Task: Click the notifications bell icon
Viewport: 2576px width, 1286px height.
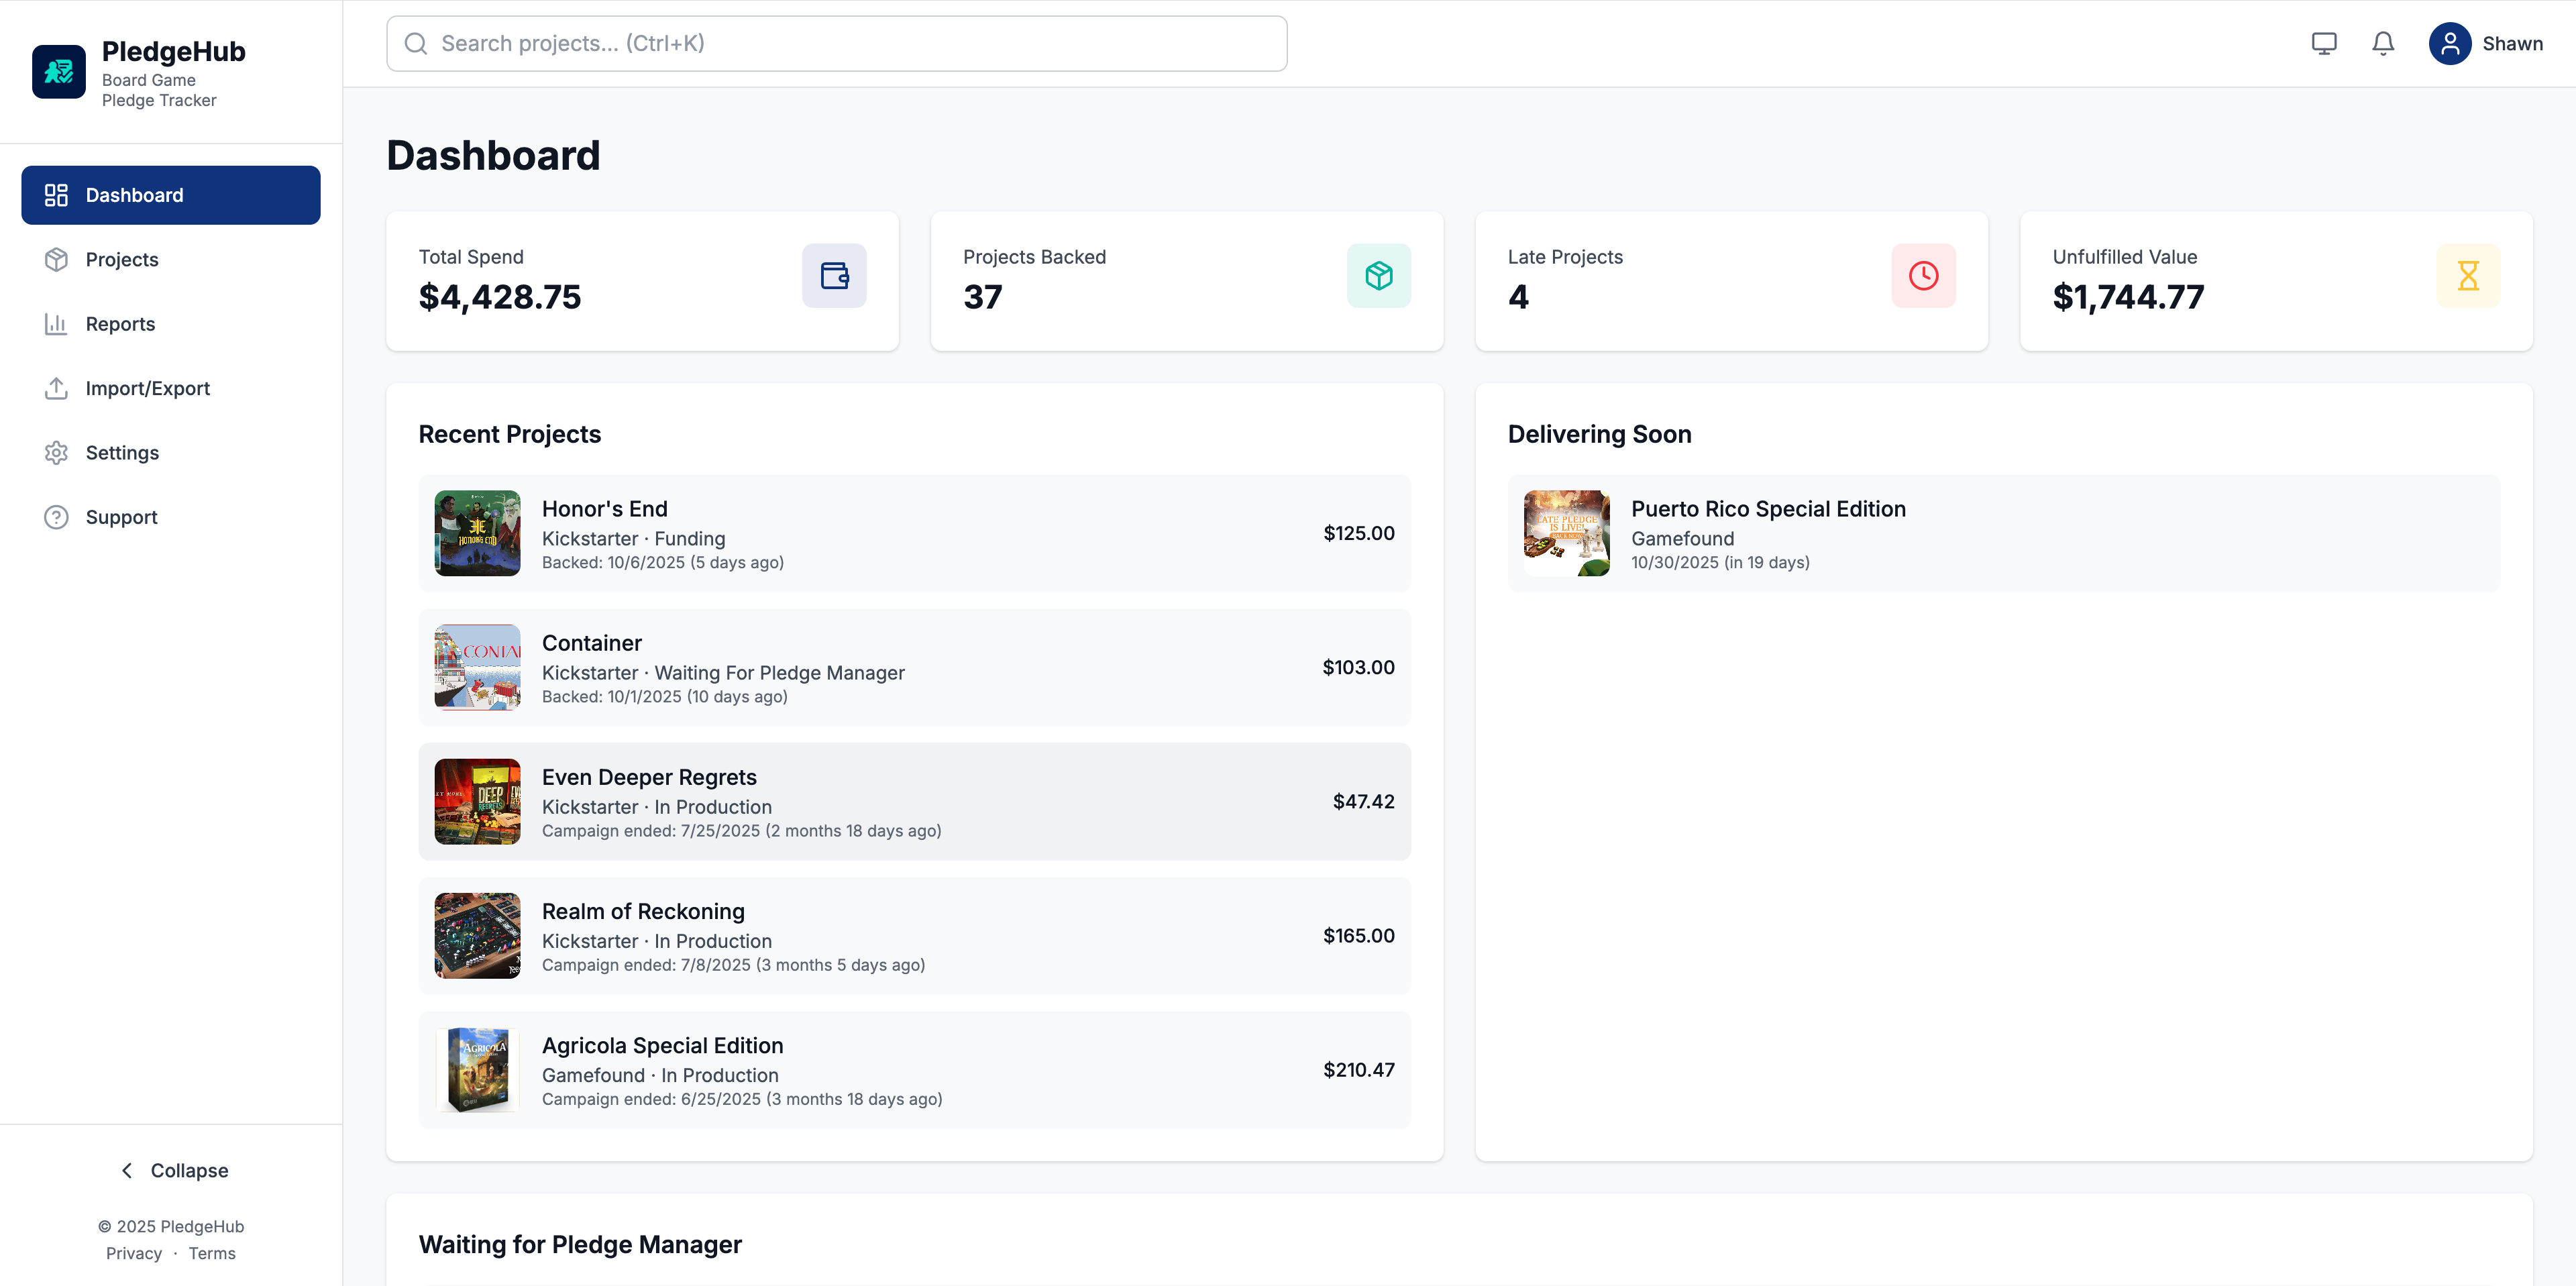Action: coord(2383,44)
